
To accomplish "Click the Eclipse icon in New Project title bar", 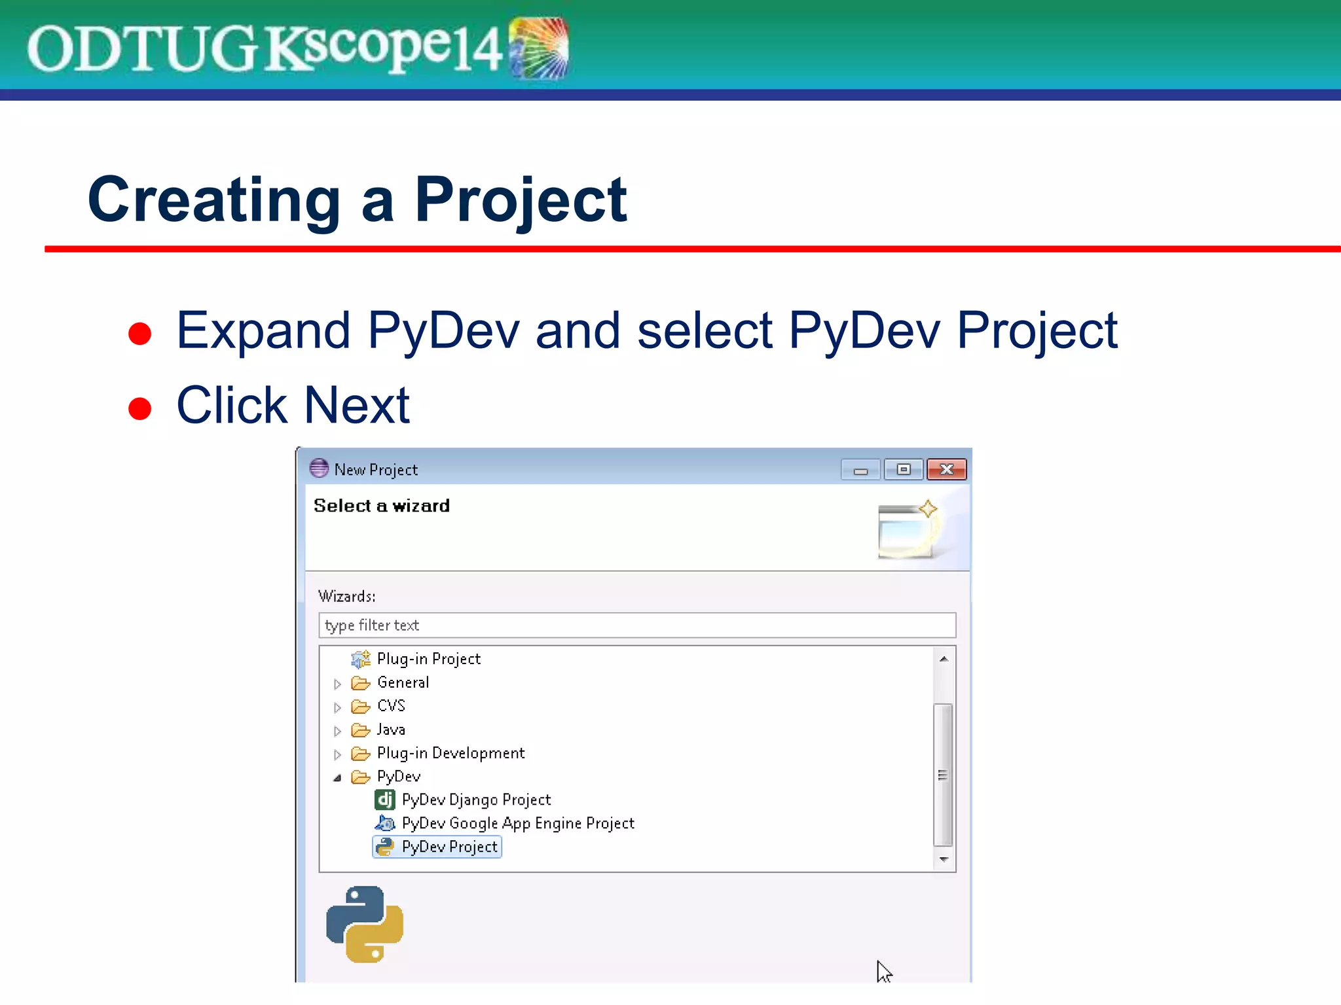I will point(319,468).
